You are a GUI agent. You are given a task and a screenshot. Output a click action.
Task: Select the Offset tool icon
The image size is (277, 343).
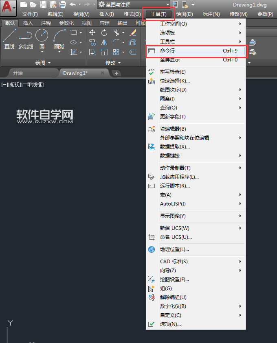133,52
